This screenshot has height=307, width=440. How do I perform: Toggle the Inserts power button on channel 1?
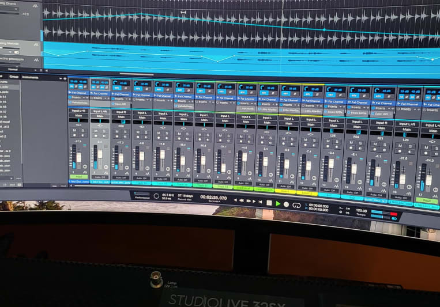point(70,97)
